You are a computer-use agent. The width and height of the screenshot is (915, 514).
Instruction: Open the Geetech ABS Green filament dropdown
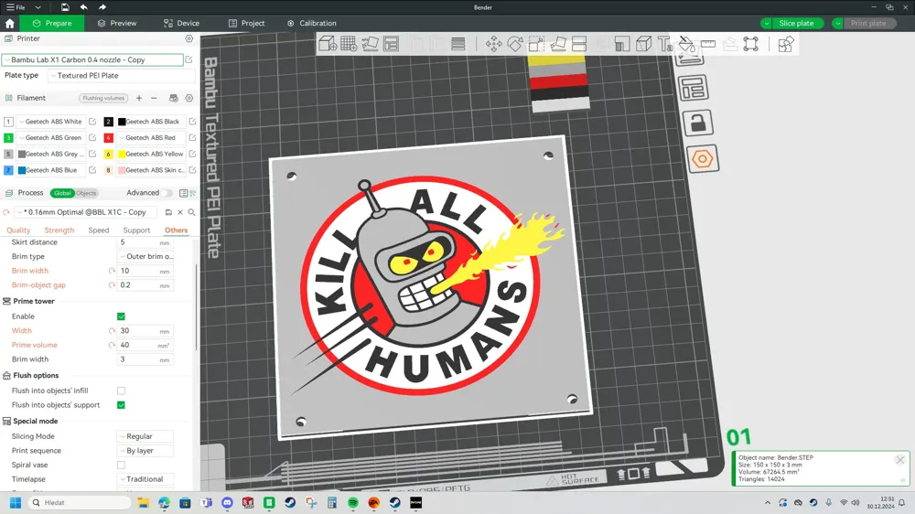coord(50,138)
